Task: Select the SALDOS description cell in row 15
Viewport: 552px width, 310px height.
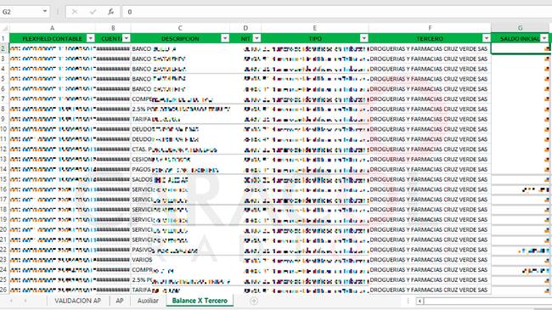Action: [x=180, y=179]
